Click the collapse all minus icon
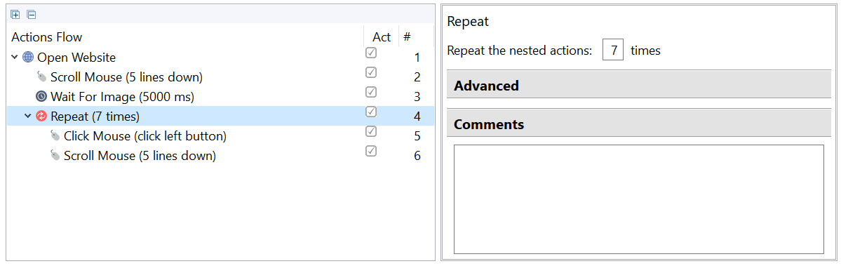 click(31, 15)
